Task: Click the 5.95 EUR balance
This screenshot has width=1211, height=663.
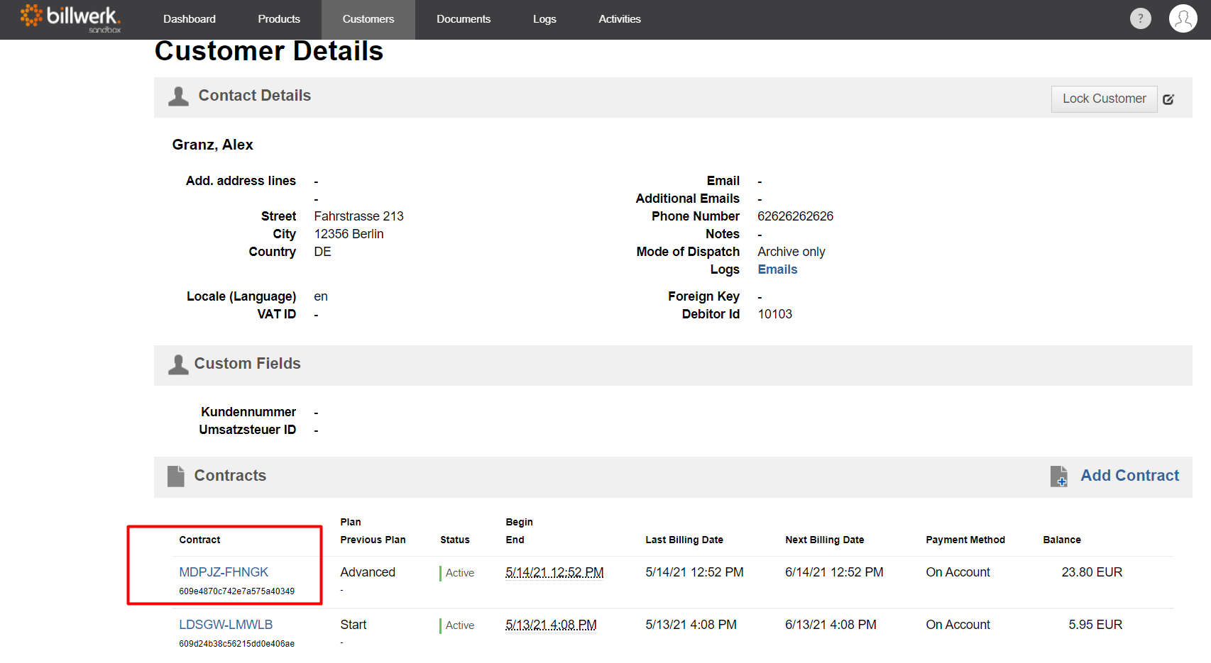Action: (1095, 625)
